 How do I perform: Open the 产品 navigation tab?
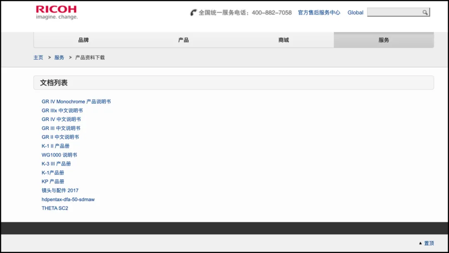pos(184,40)
